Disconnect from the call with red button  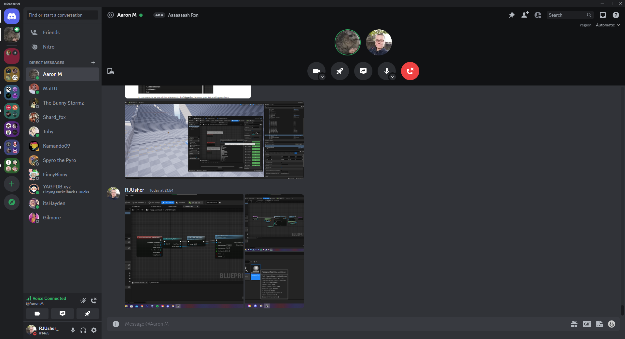pos(410,71)
